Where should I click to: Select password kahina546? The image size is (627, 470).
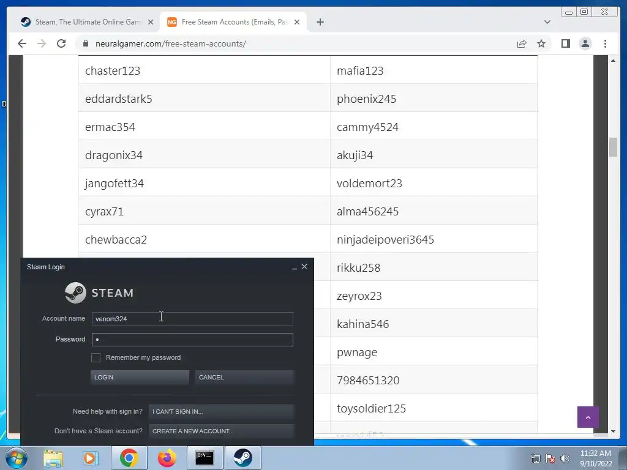(x=362, y=324)
